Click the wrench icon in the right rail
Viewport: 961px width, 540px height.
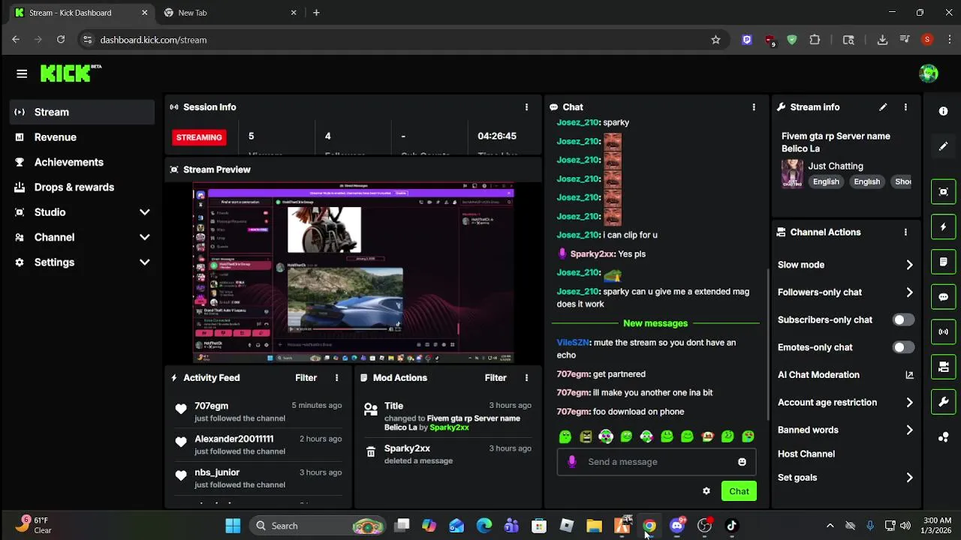[944, 402]
